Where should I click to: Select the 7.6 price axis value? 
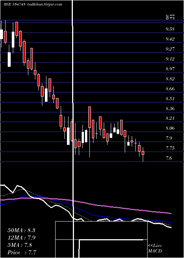click(x=169, y=158)
